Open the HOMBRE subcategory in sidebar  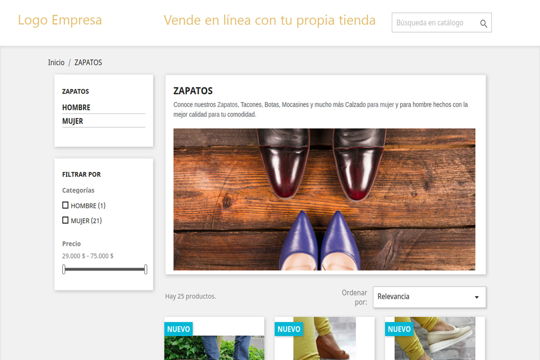[x=76, y=107]
